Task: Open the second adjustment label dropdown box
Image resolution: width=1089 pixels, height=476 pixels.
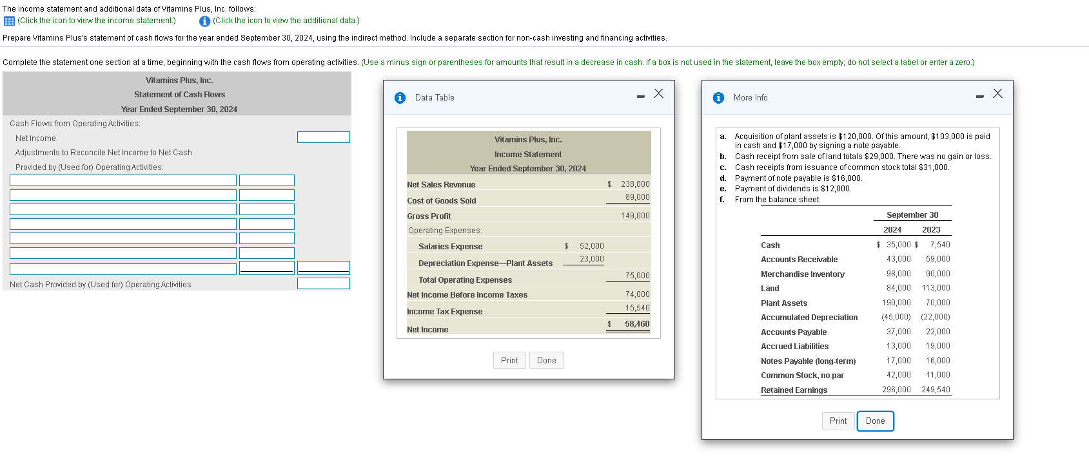Action: coord(123,195)
